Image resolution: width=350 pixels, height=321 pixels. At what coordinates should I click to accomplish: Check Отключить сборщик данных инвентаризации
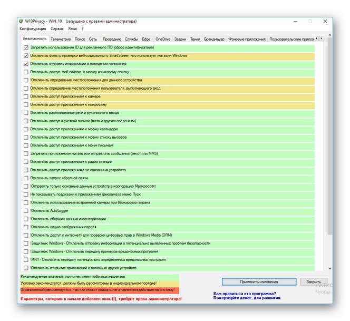(26, 219)
